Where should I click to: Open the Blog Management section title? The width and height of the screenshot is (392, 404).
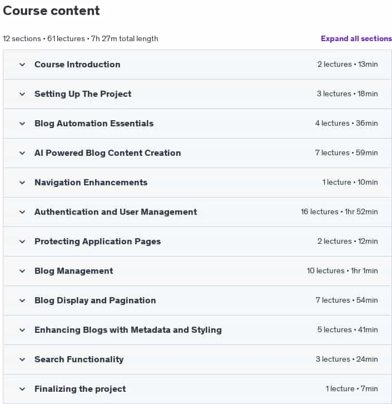point(74,271)
